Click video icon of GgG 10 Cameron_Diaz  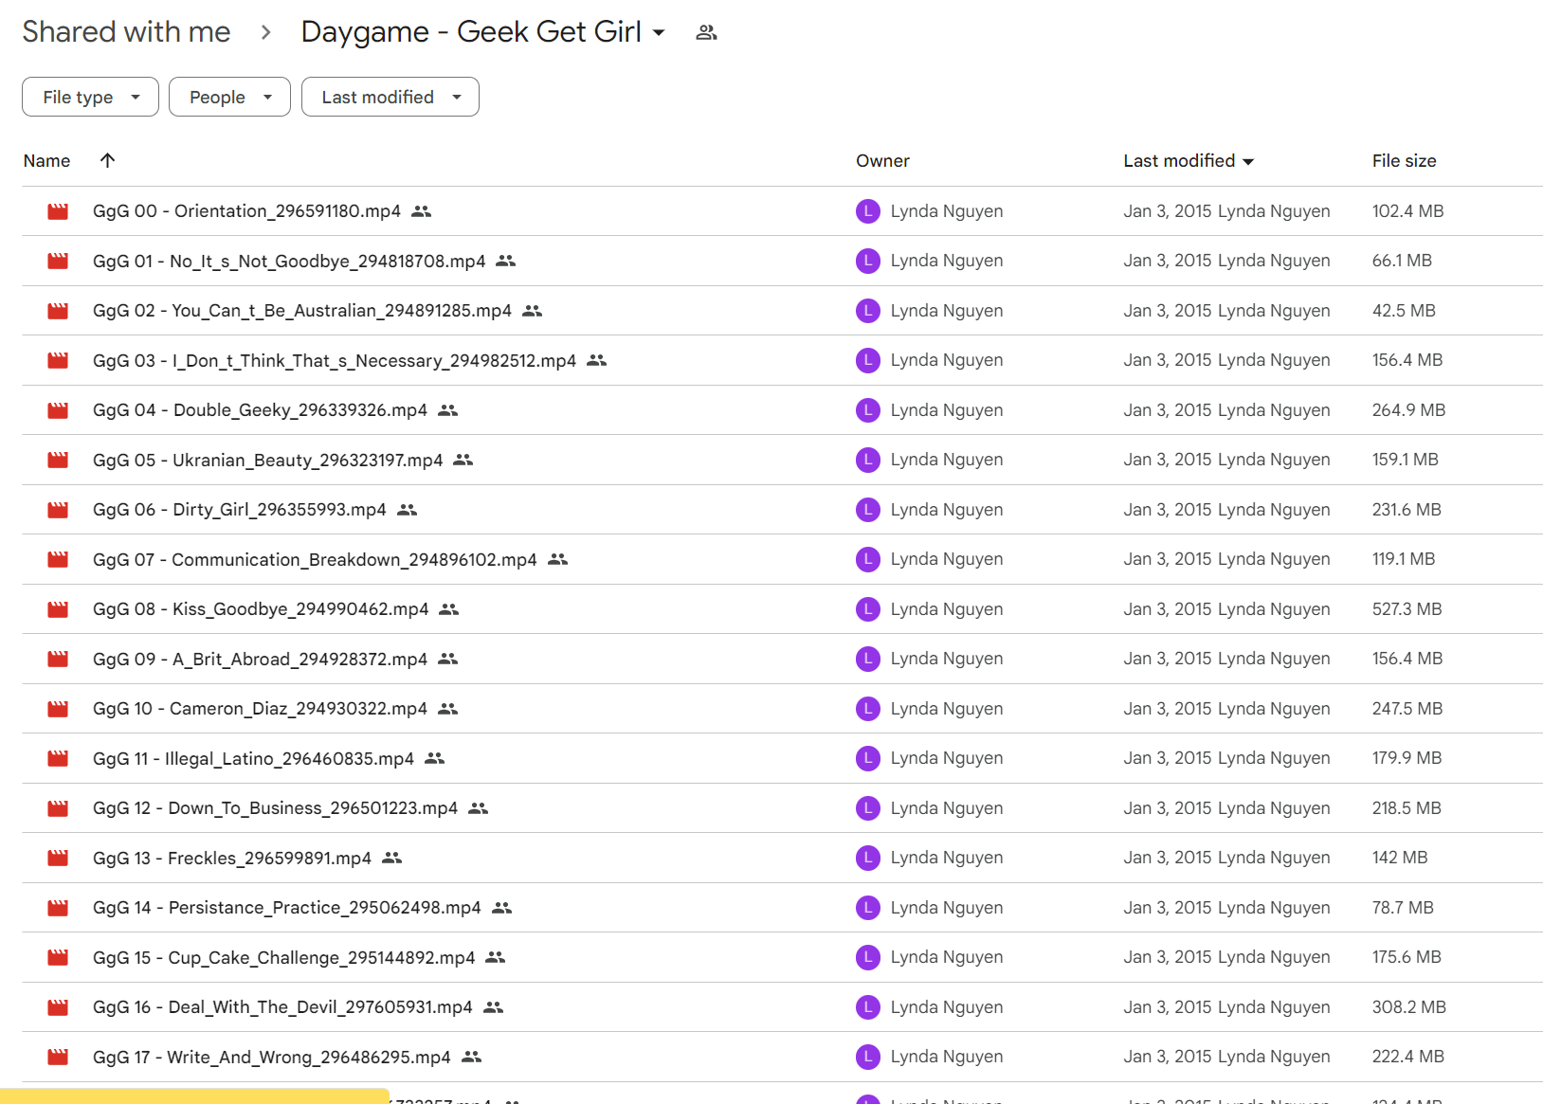pyautogui.click(x=58, y=709)
